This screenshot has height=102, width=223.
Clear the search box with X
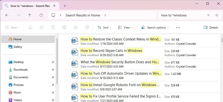pyautogui.click(x=208, y=15)
